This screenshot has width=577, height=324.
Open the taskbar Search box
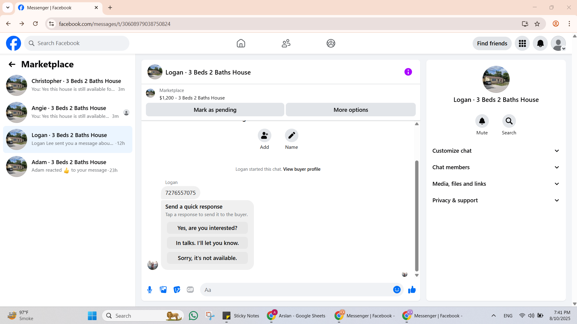(143, 316)
